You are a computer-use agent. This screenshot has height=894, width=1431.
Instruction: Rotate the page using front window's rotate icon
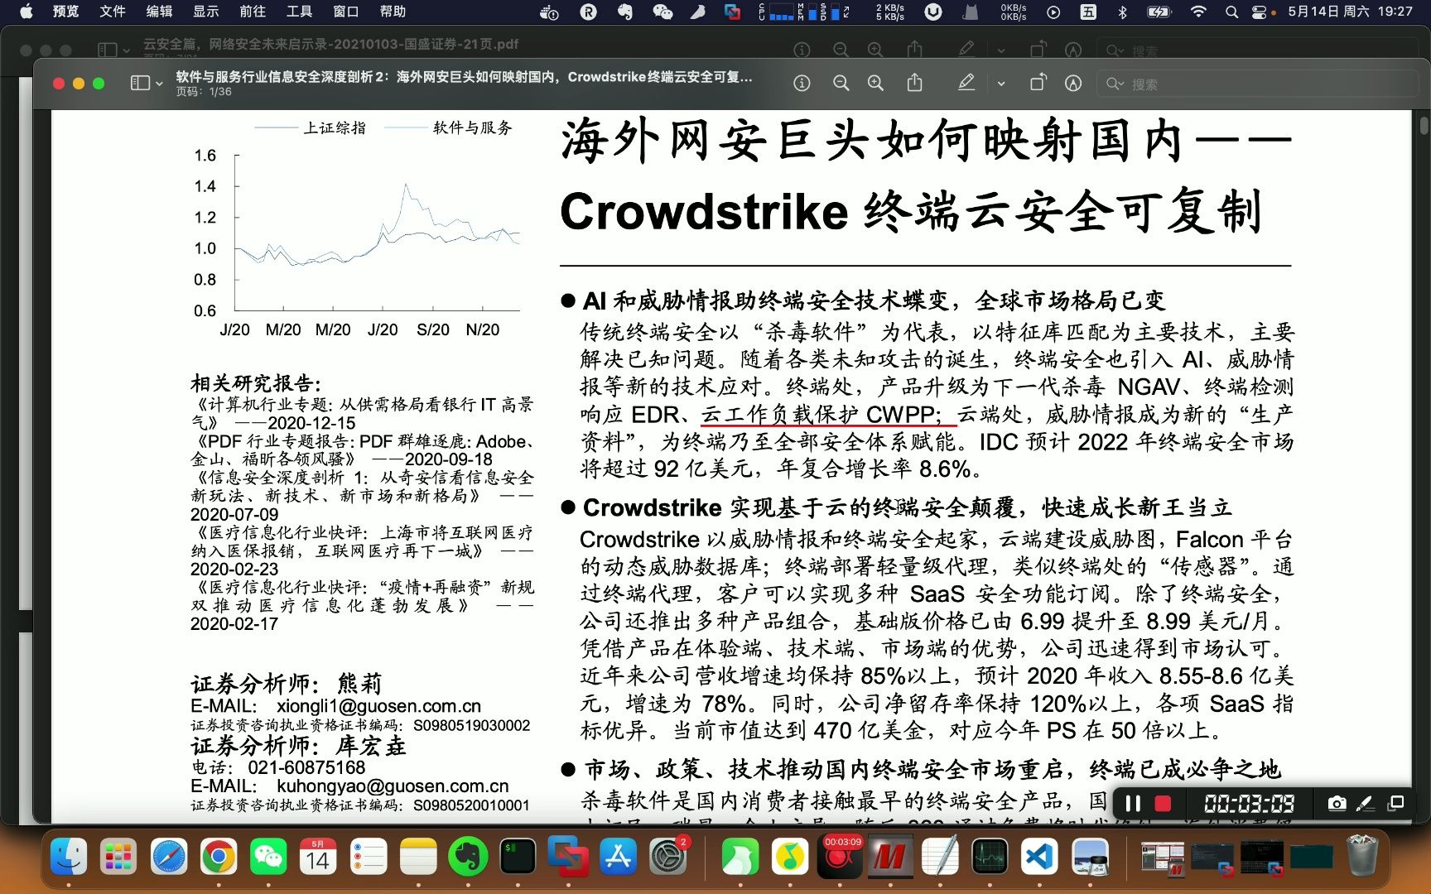1038,83
